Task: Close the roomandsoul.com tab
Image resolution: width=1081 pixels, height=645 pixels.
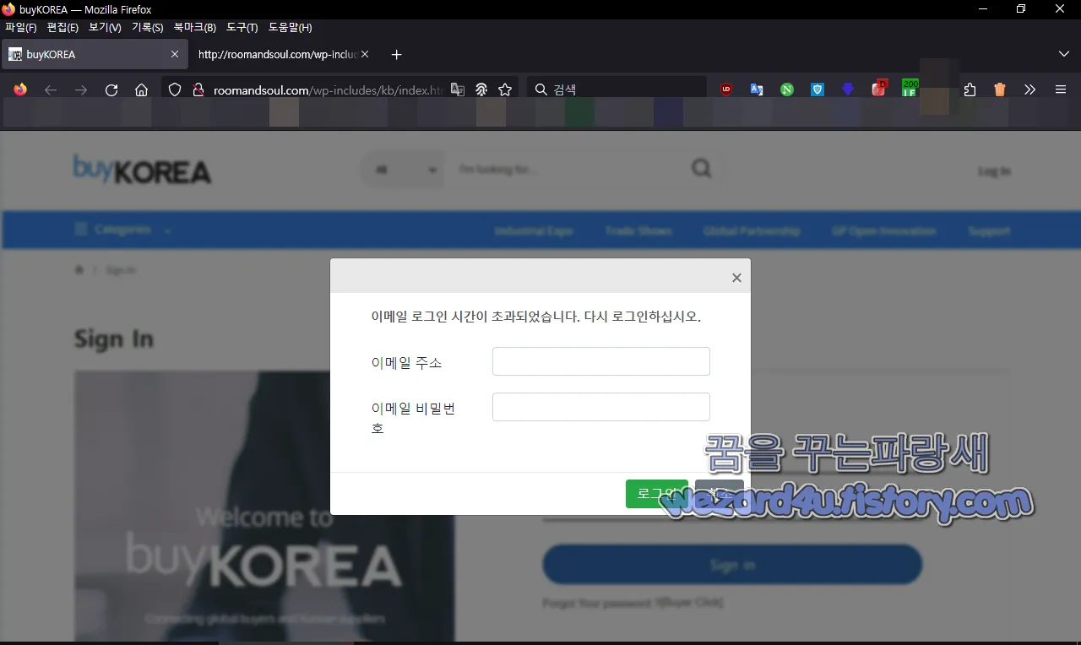Action: [x=365, y=54]
